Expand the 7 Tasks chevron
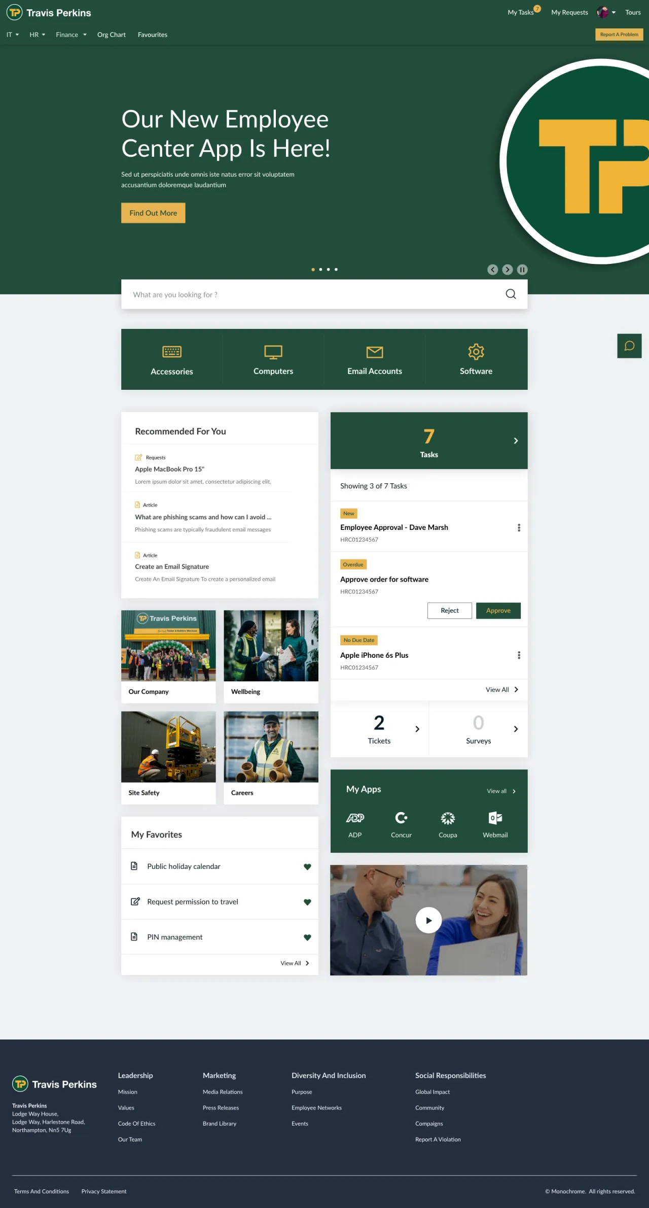The height and width of the screenshot is (1208, 649). tap(516, 441)
